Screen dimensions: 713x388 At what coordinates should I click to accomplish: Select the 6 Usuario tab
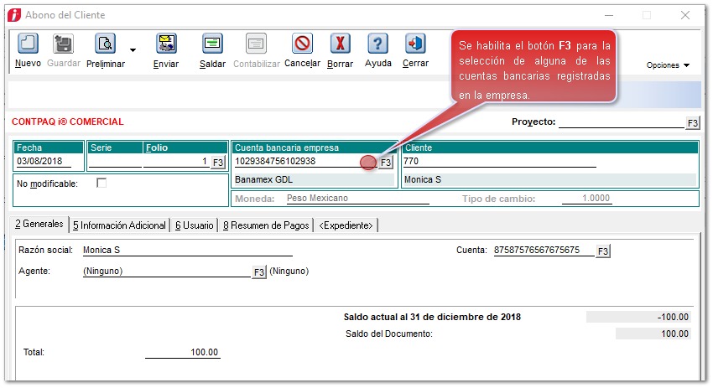tap(194, 225)
